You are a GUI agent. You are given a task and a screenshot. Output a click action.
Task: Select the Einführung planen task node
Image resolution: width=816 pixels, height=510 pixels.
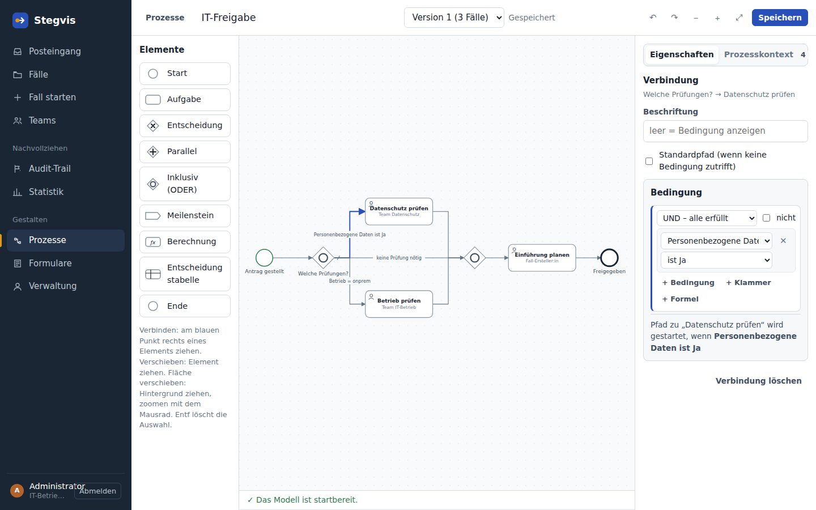coord(542,258)
